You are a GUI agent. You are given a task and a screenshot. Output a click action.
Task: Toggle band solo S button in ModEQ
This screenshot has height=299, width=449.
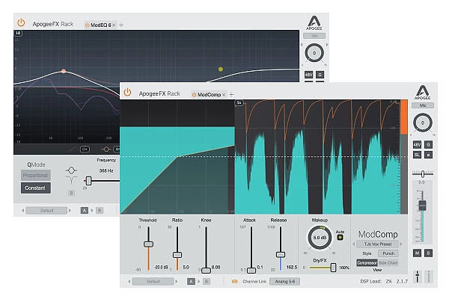coord(71,193)
